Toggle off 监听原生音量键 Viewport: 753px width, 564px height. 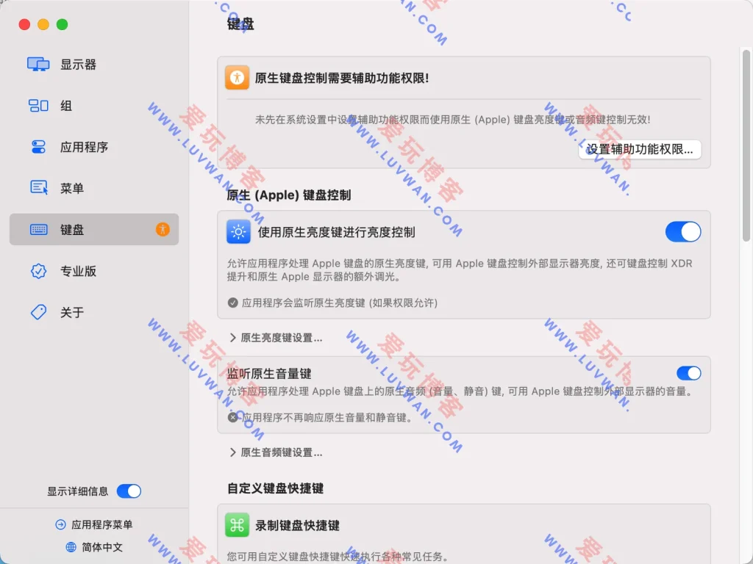coord(689,373)
